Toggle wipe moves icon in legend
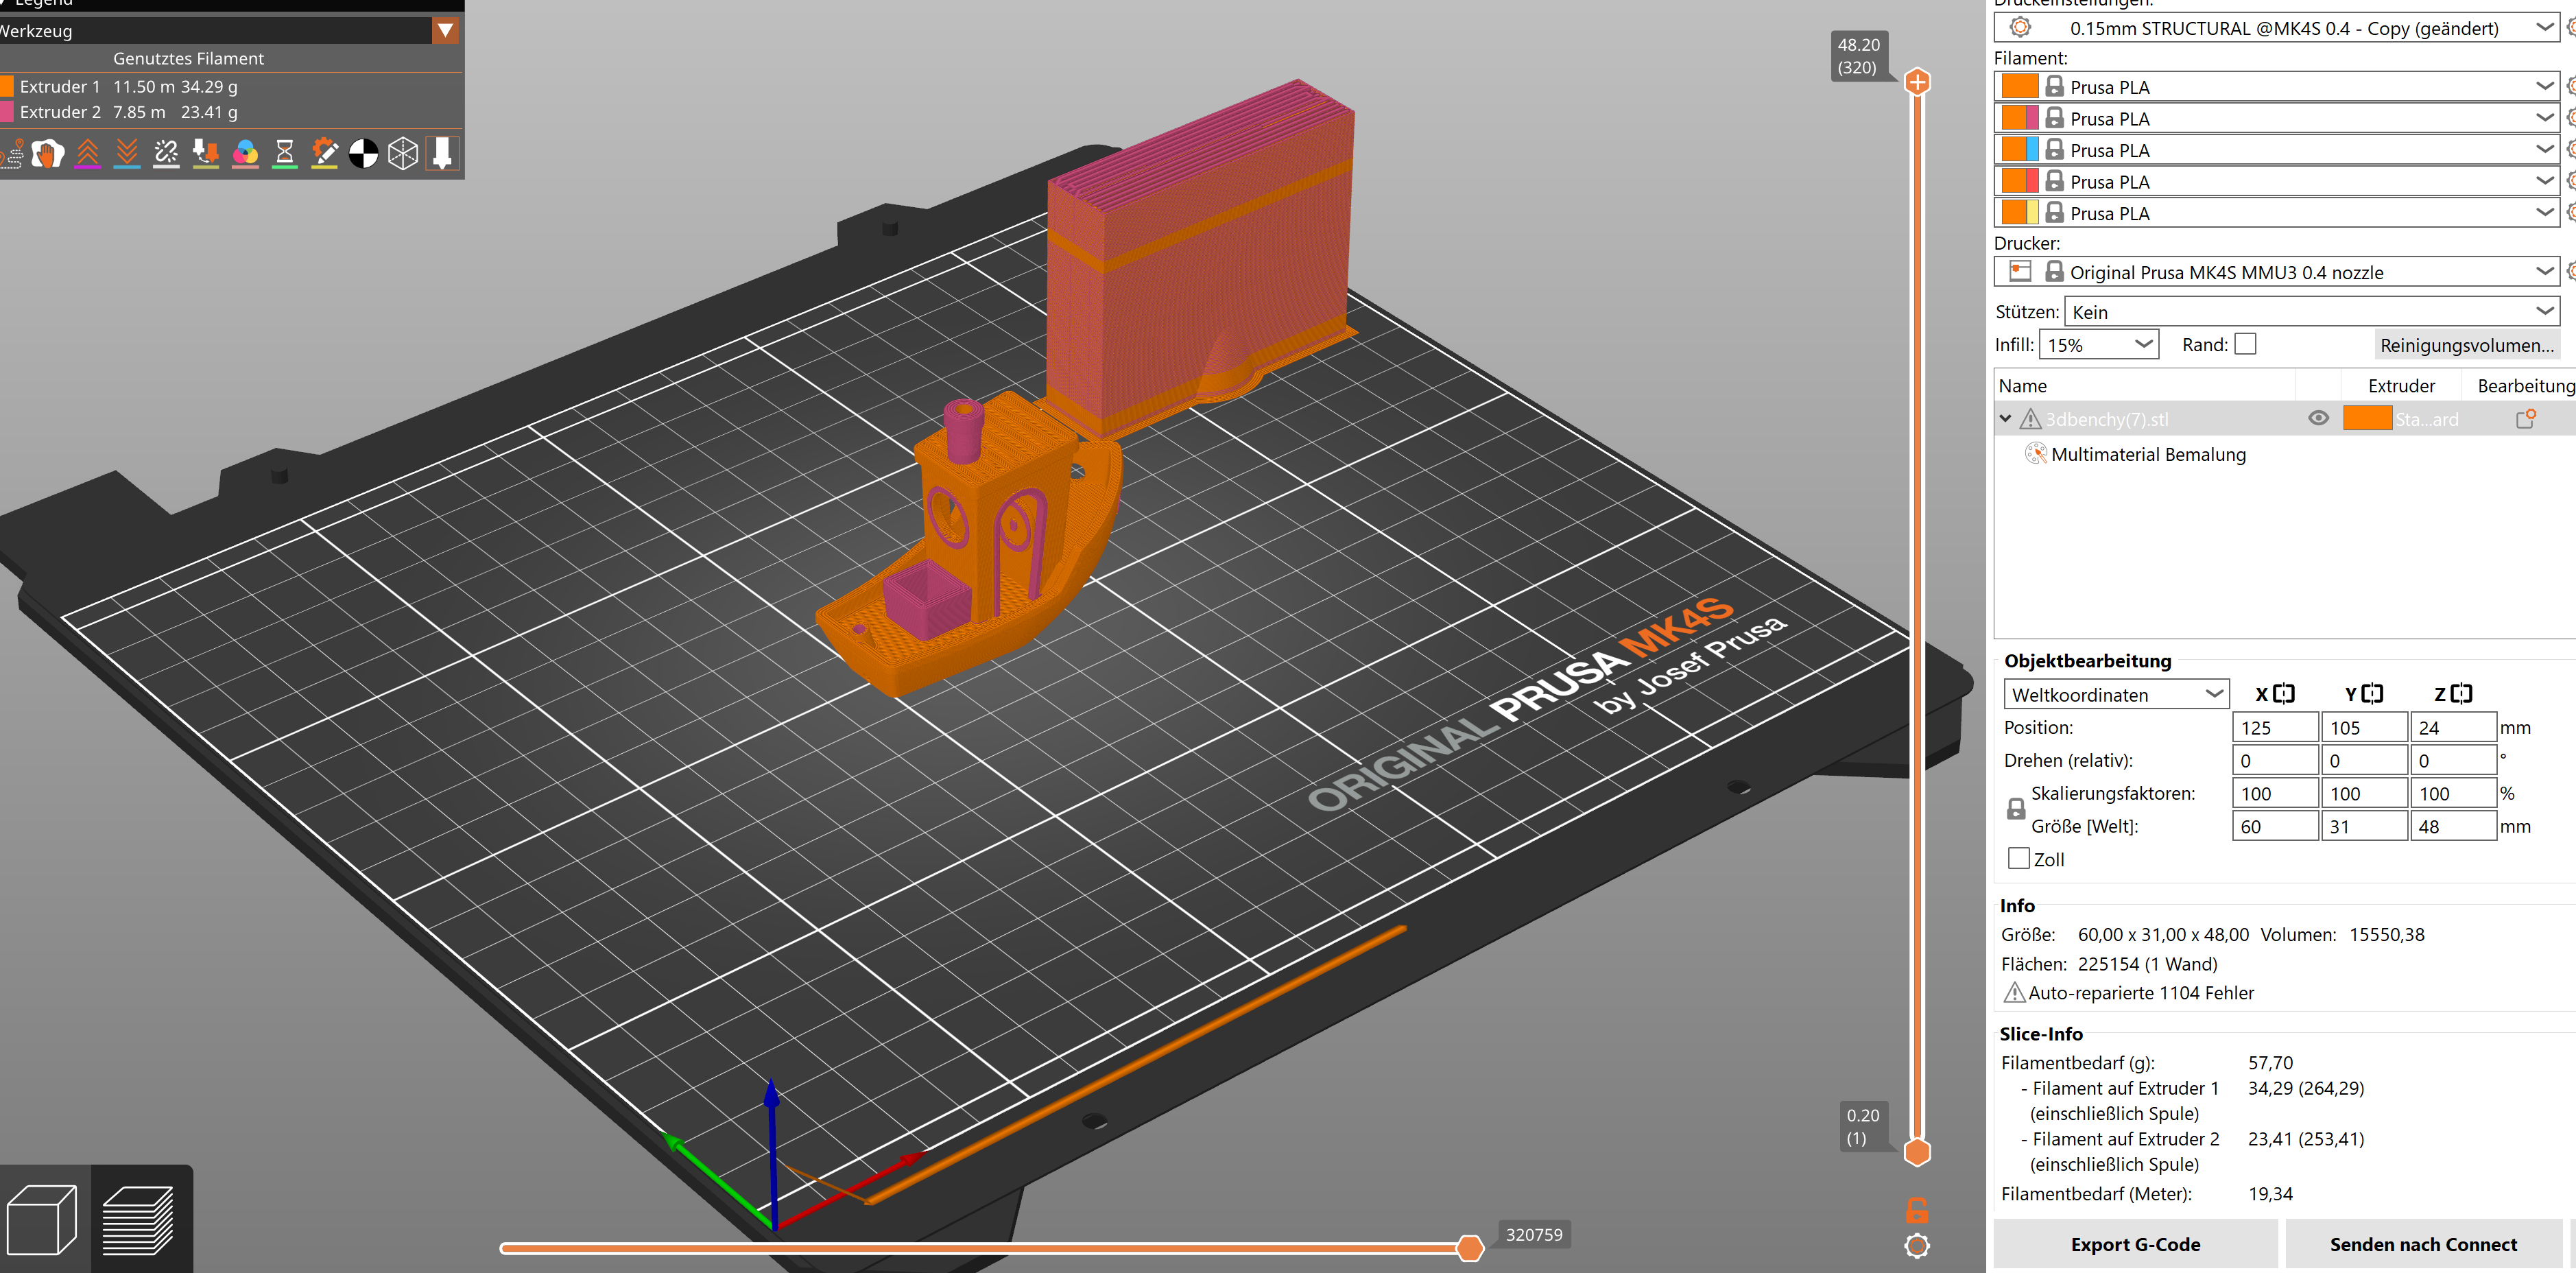 tap(47, 154)
